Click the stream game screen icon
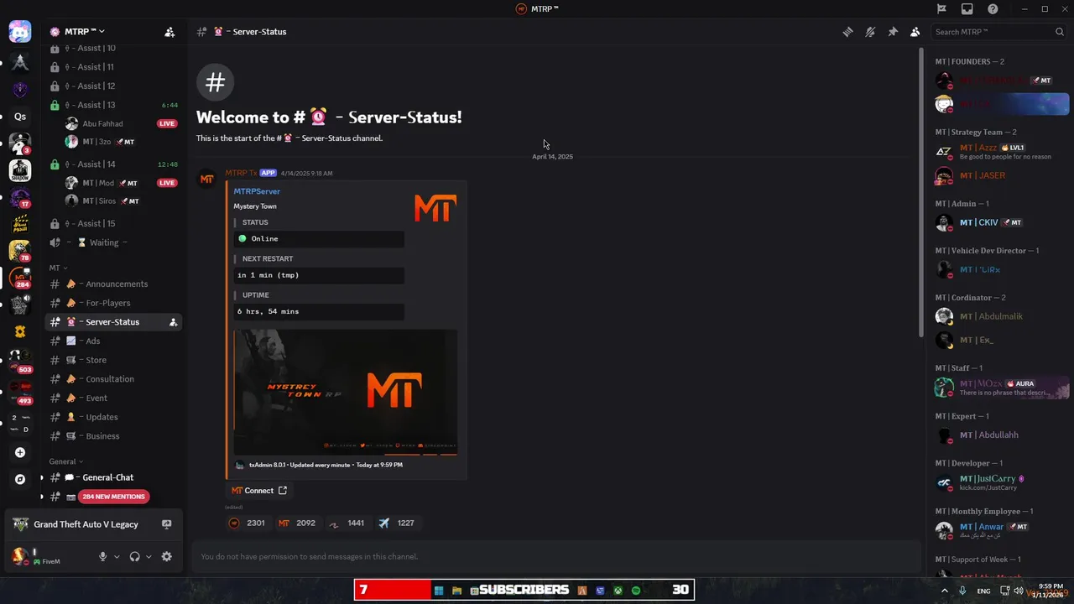This screenshot has height=604, width=1074. point(166,524)
